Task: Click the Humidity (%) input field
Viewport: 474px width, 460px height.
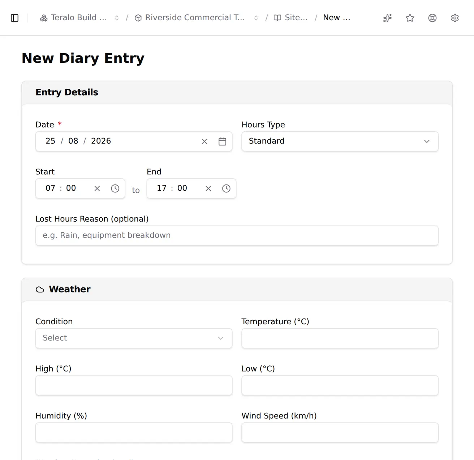Action: [x=134, y=433]
